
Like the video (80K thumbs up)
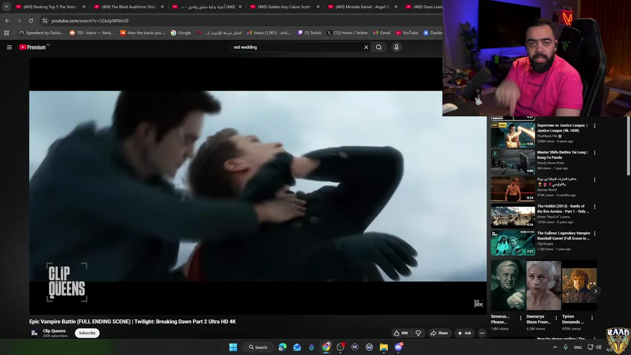pyautogui.click(x=401, y=333)
